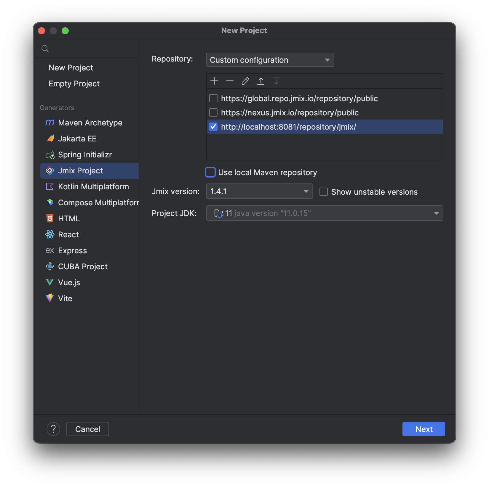Screen dimensions: 489x487
Task: Click the Vite logo icon
Action: (50, 298)
